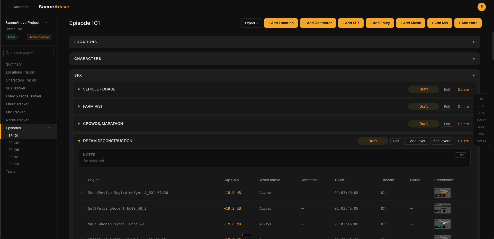This screenshot has width=494, height=239.
Task: Collapse DREAM DECONSTRUCTION entry
Action: coord(79,141)
